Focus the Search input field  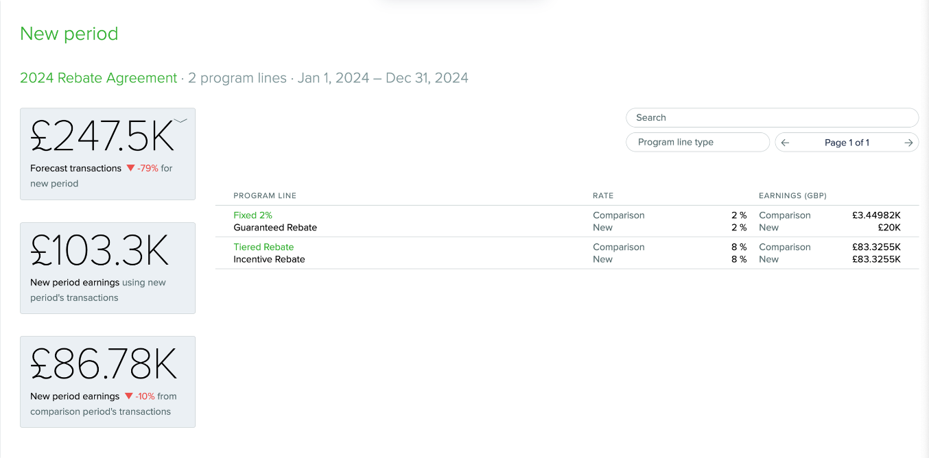(772, 117)
